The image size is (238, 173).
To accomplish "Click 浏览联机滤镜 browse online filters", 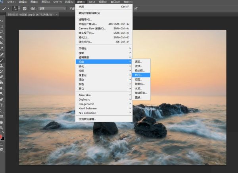I will tap(104, 119).
